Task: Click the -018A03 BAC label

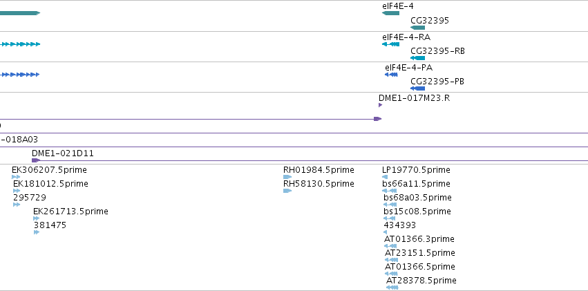Action: tap(19, 140)
